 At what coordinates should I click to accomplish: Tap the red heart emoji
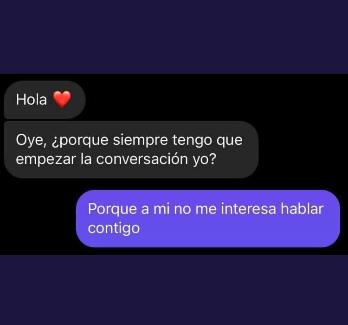[62, 99]
